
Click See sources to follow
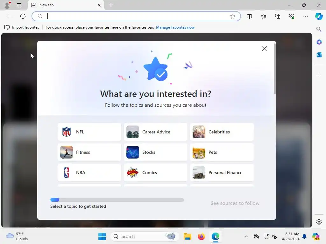pyautogui.click(x=235, y=203)
